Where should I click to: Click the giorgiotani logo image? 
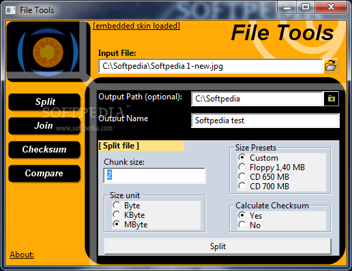48,52
